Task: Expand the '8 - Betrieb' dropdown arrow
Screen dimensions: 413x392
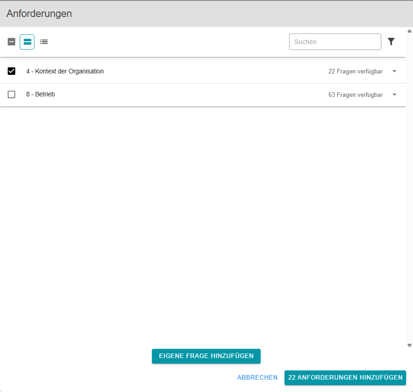Action: (394, 95)
